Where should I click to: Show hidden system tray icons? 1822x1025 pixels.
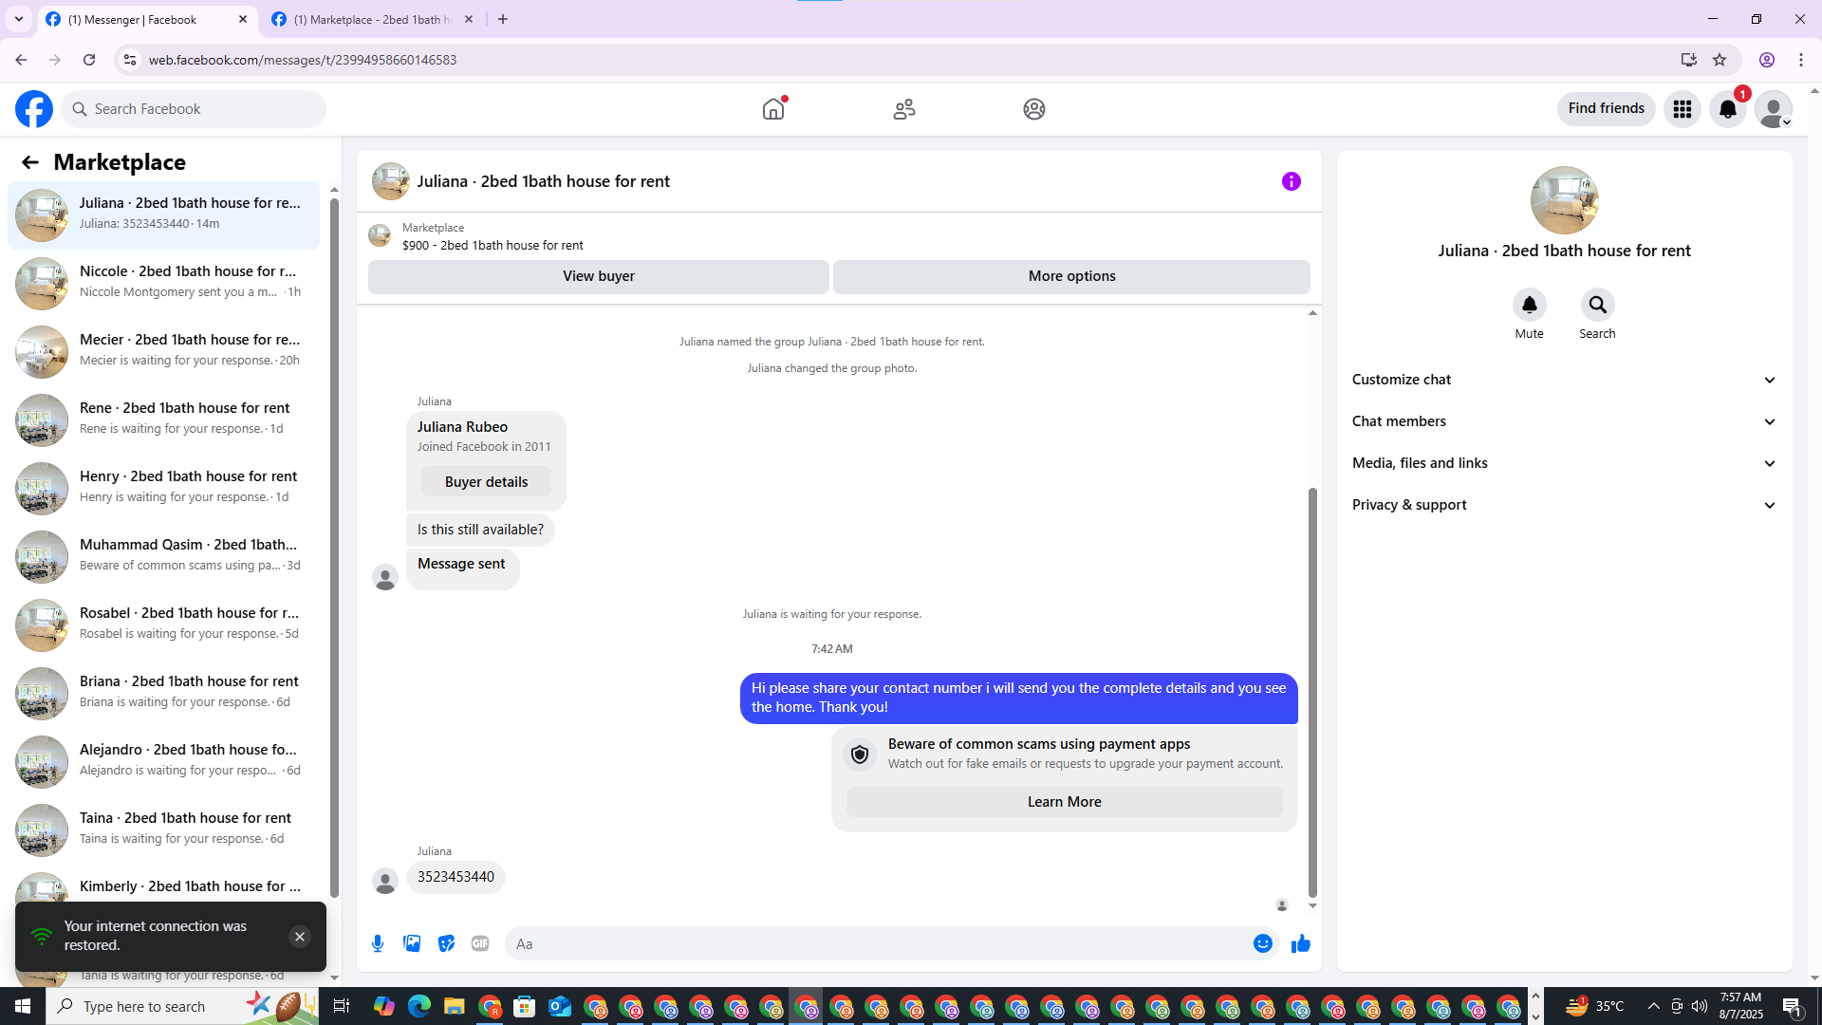1653,1006
